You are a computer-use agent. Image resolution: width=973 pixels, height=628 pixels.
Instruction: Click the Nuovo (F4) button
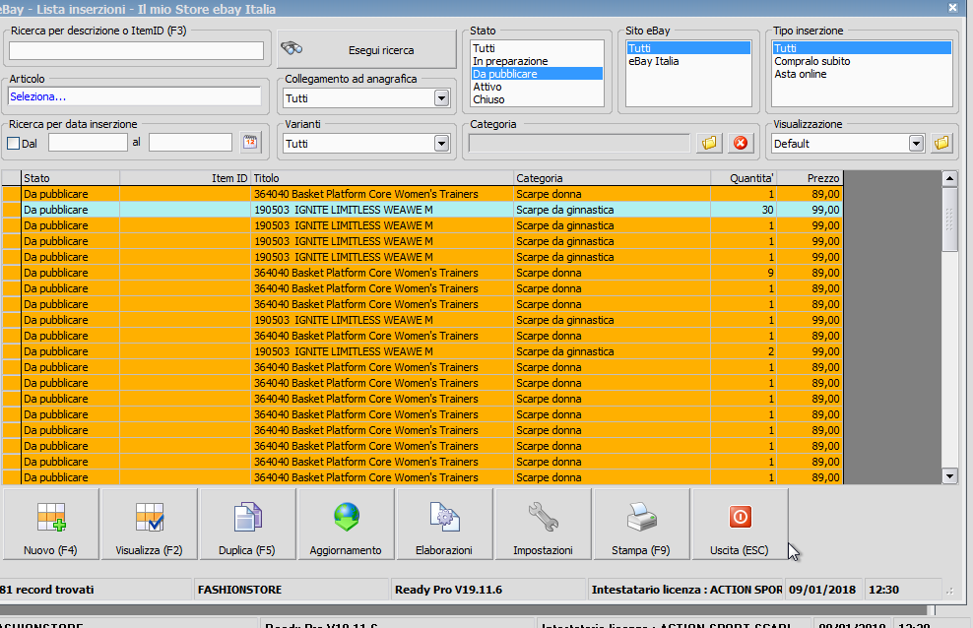pos(51,525)
